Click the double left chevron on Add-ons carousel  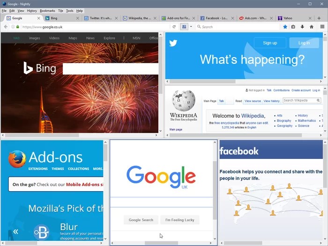pos(15,231)
